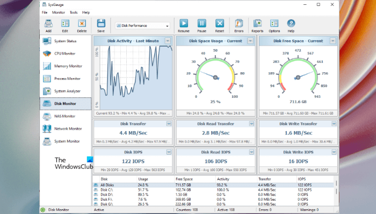Open the Disk Performance profile dropdown
The width and height of the screenshot is (376, 214).
pyautogui.click(x=167, y=26)
